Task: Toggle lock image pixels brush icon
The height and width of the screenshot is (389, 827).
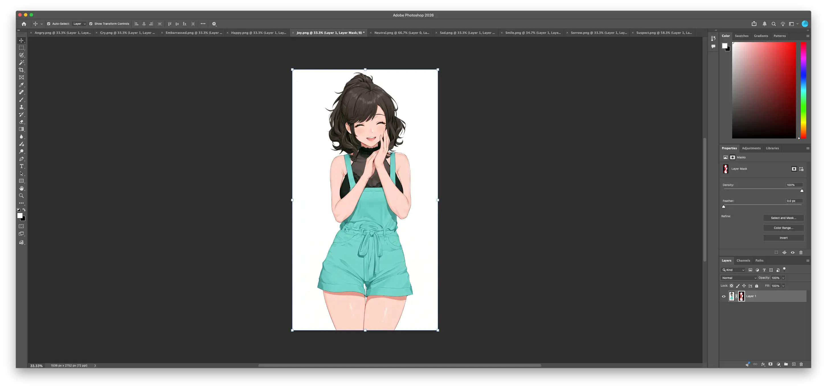Action: pyautogui.click(x=738, y=286)
